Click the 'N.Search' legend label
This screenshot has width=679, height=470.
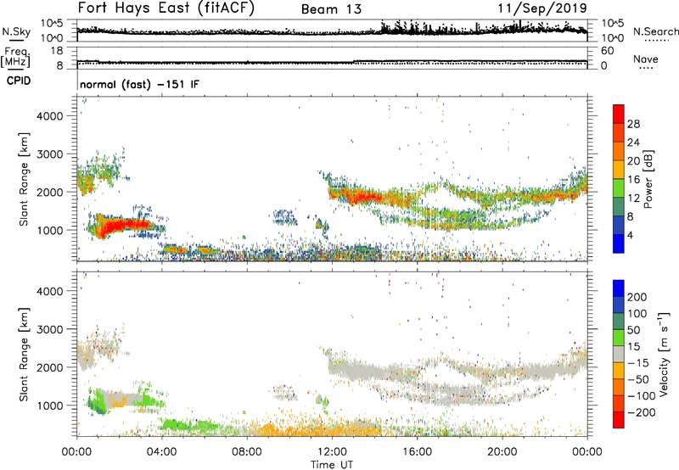click(x=656, y=31)
